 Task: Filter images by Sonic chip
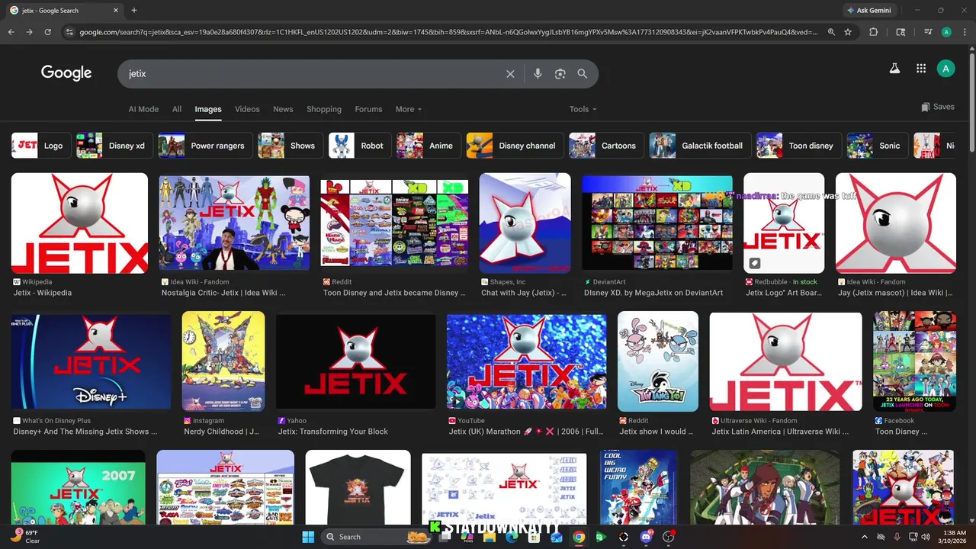click(878, 146)
